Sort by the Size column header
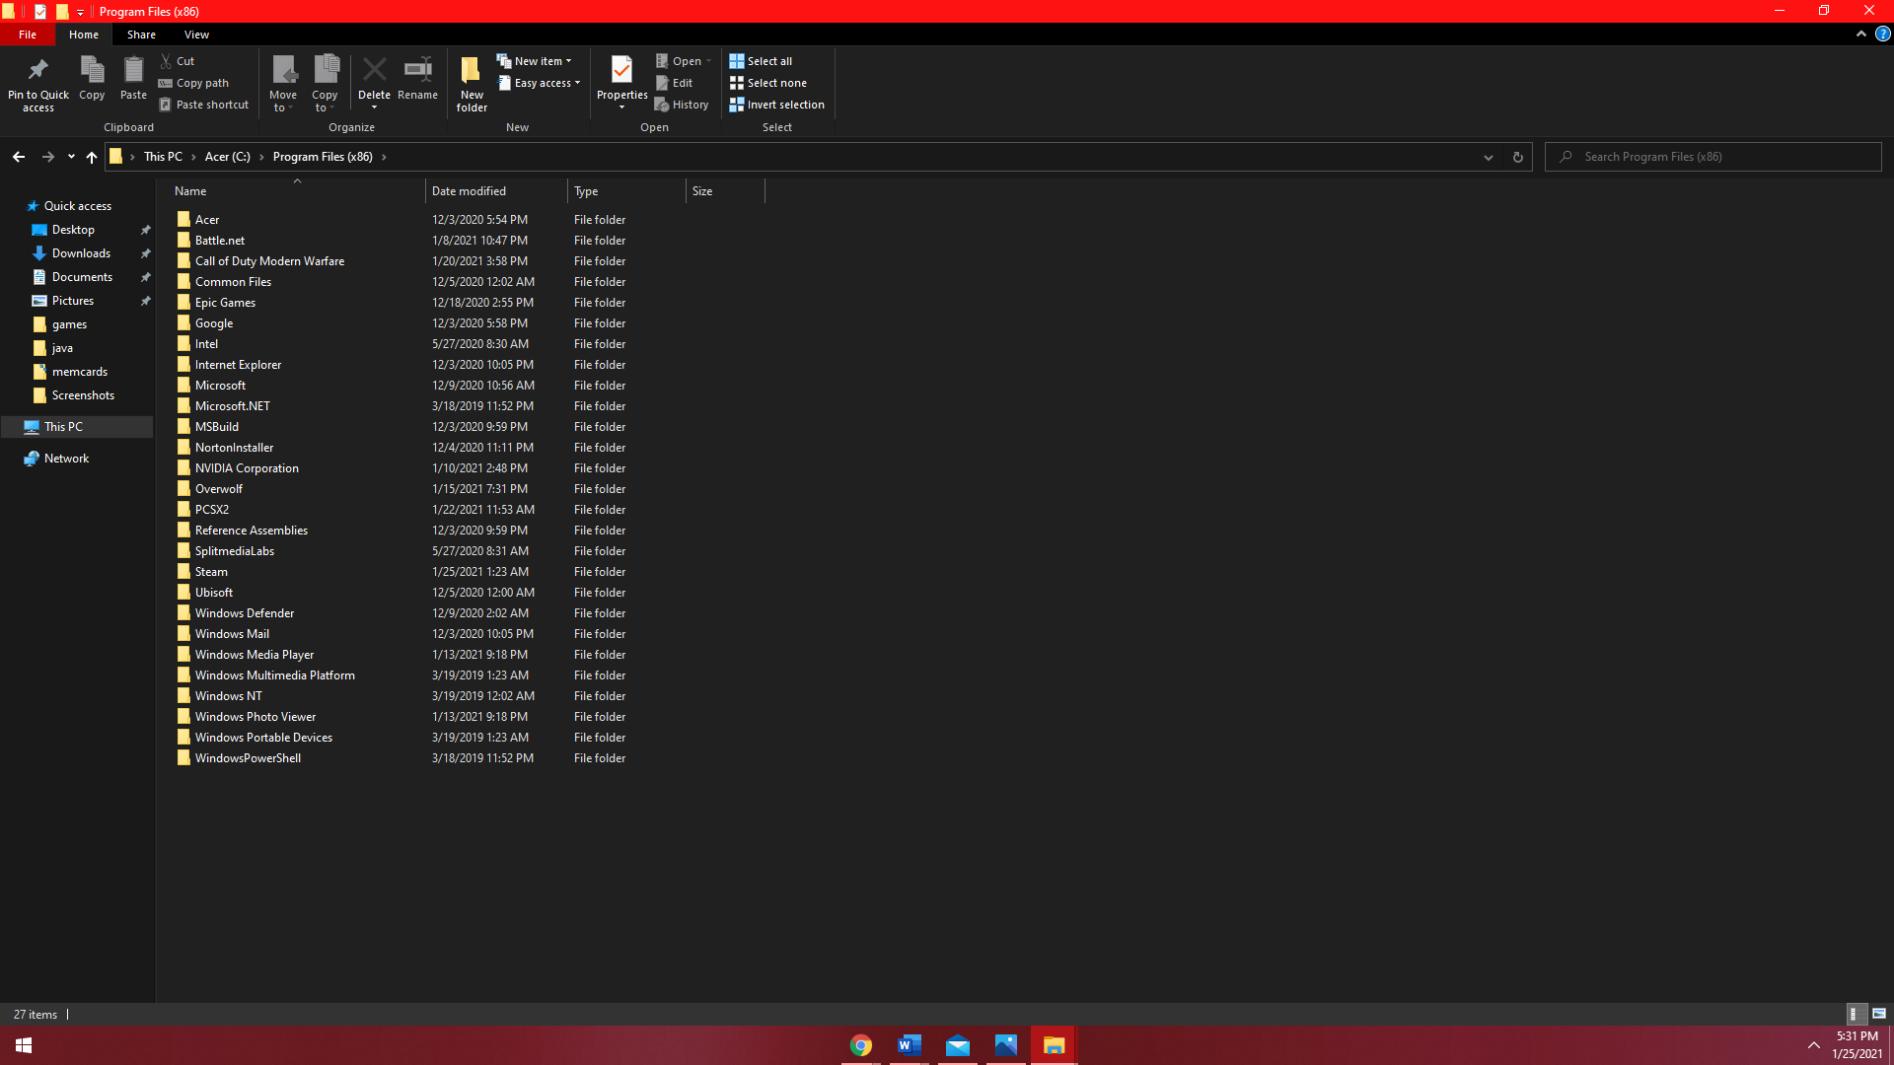Image resolution: width=1894 pixels, height=1065 pixels. (x=725, y=191)
